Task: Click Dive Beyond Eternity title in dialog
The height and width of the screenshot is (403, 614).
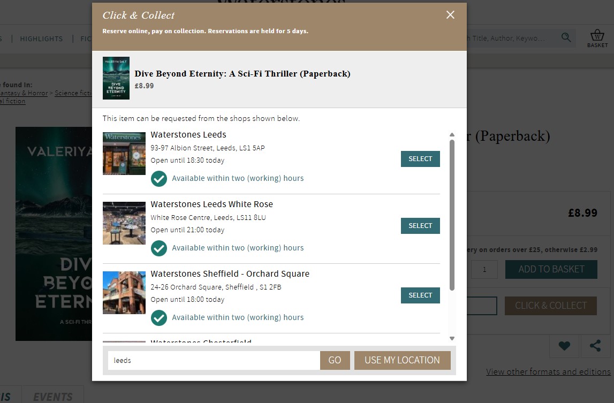Action: 242,74
